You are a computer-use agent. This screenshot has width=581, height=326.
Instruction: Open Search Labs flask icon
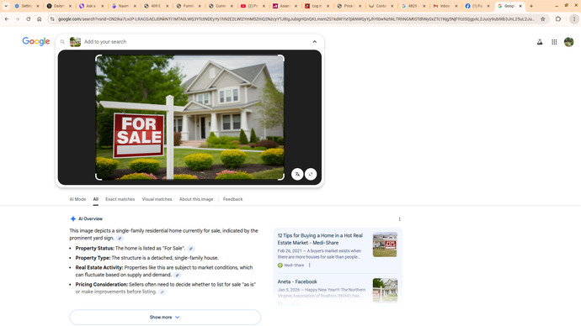540,42
